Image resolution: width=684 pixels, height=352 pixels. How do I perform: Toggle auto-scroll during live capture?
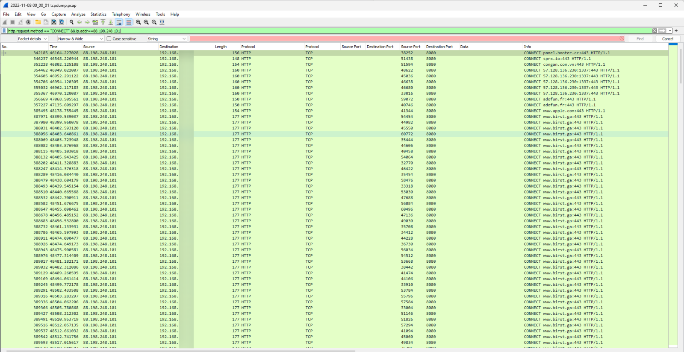119,22
